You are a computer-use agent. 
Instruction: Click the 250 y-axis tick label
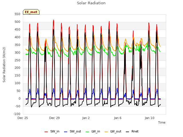[17, 60]
